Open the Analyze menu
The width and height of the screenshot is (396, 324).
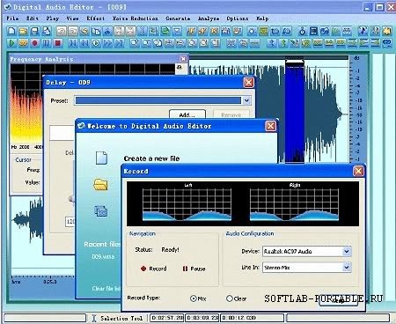pos(209,18)
